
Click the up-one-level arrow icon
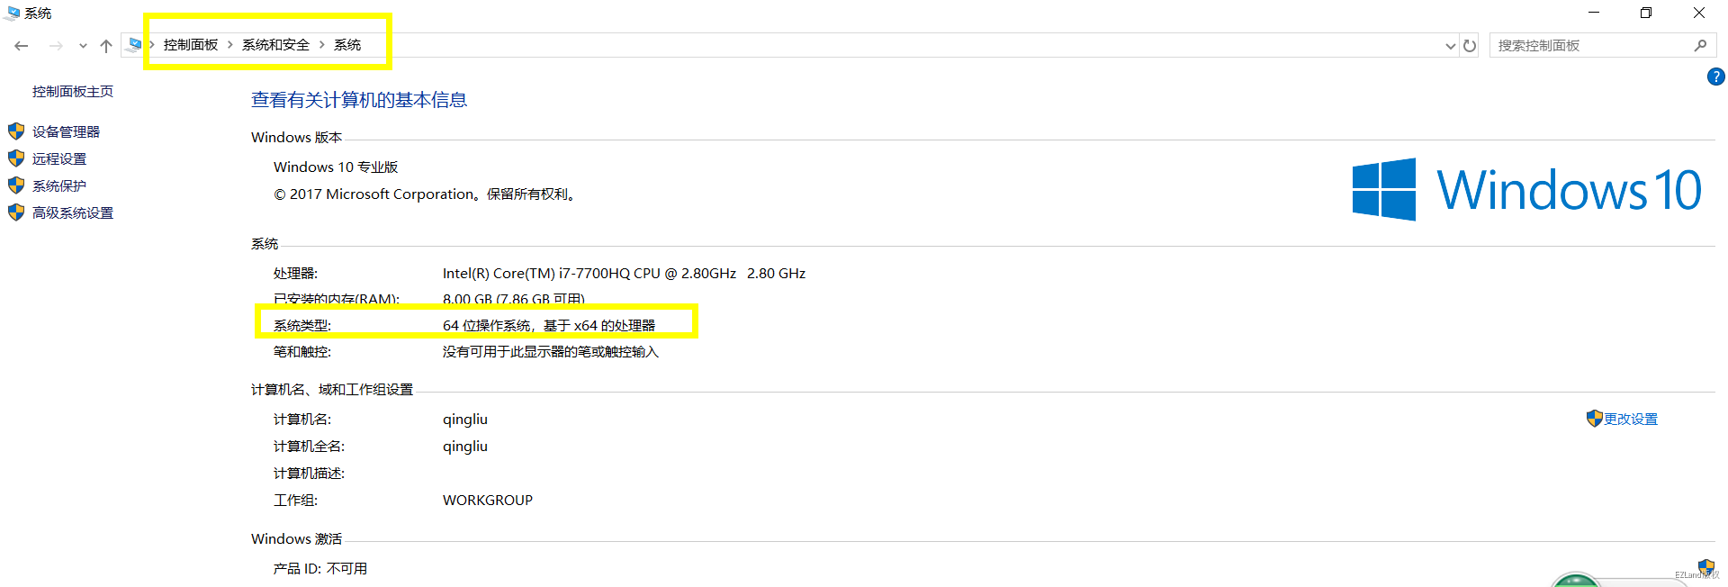tap(106, 46)
